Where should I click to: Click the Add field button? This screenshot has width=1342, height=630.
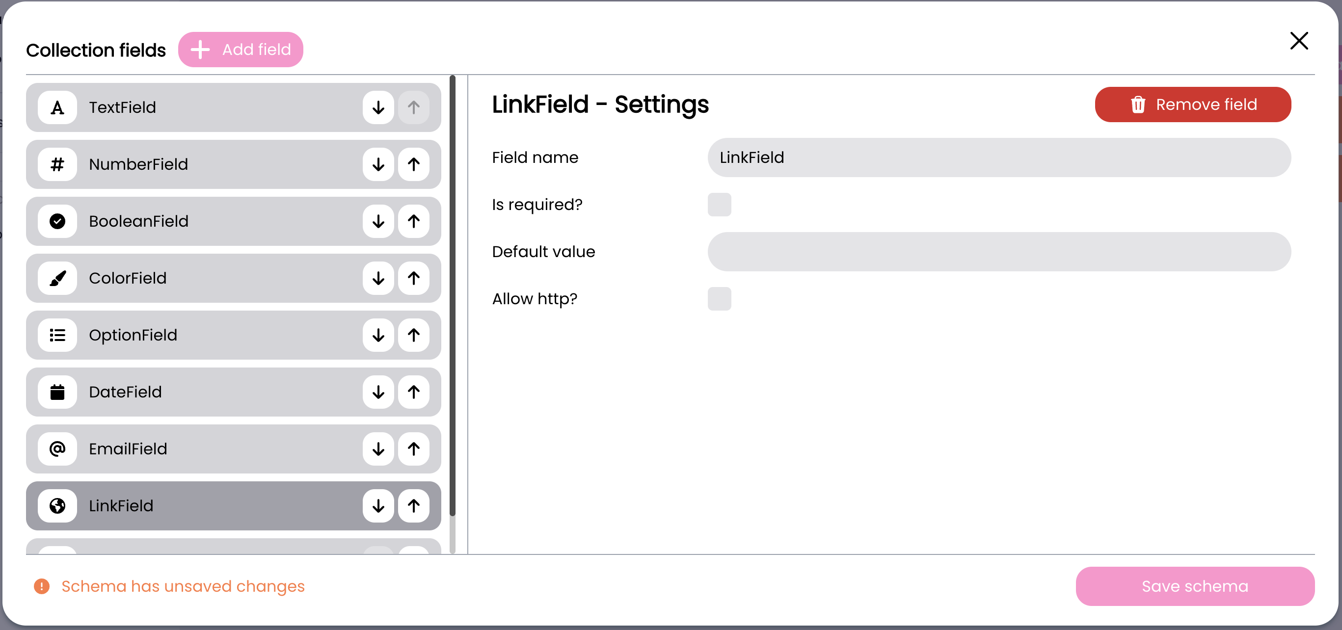point(241,50)
